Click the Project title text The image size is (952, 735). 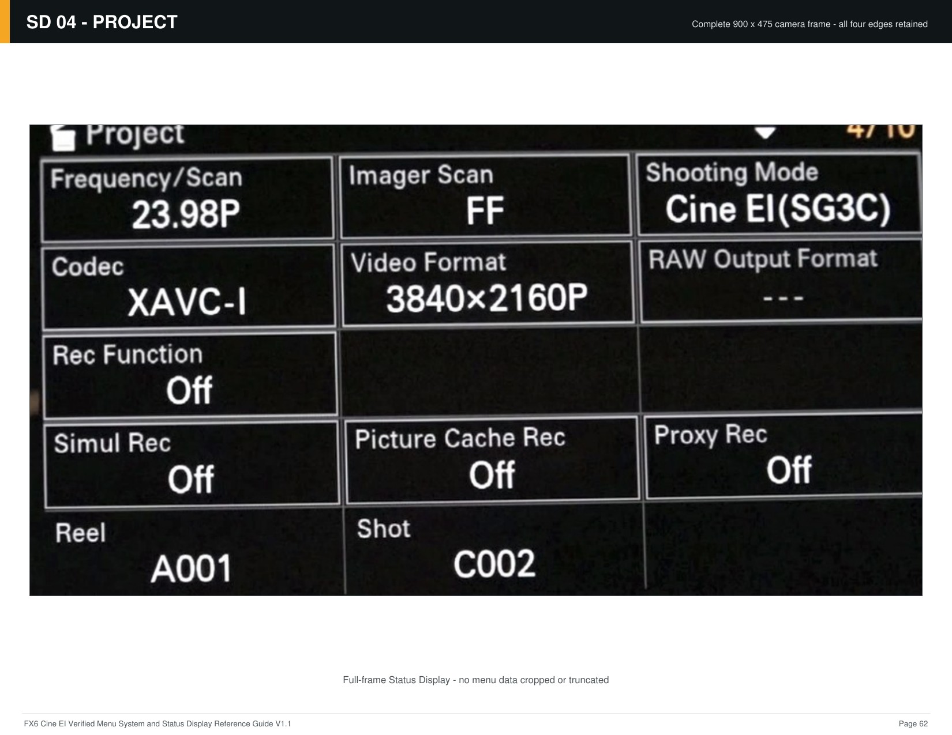[134, 135]
